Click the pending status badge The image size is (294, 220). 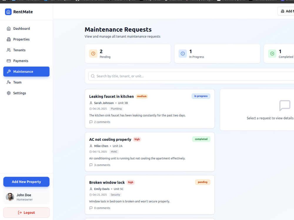203,182
